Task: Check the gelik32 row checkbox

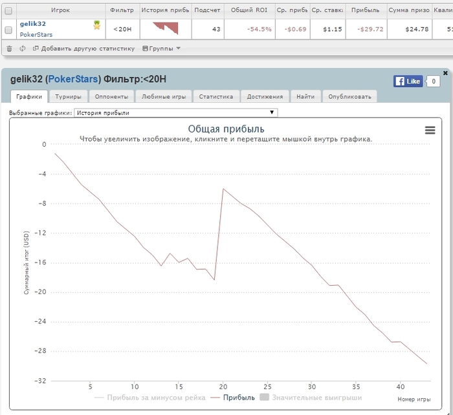Action: click(8, 30)
